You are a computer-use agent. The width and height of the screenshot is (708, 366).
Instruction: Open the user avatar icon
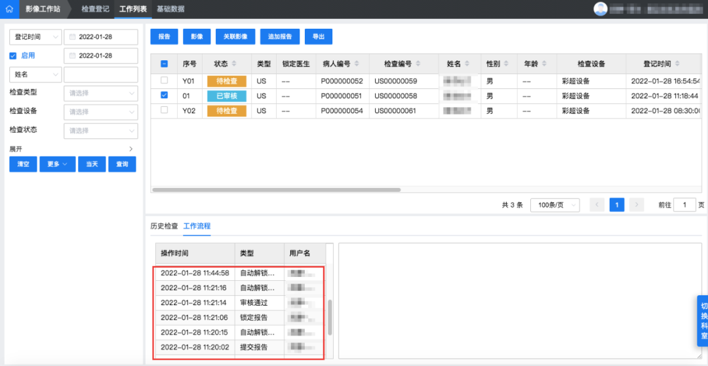600,9
